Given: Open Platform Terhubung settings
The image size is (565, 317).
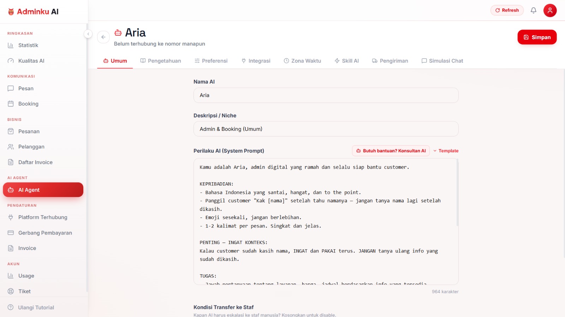Looking at the screenshot, I should pos(43,217).
